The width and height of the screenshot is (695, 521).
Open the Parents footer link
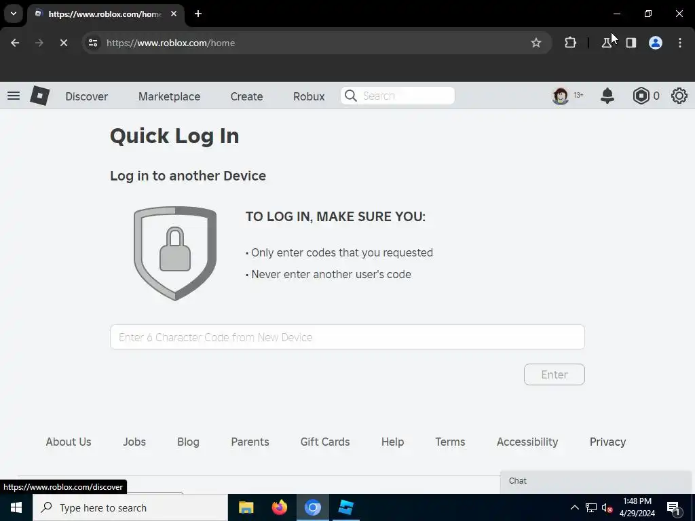[250, 442]
